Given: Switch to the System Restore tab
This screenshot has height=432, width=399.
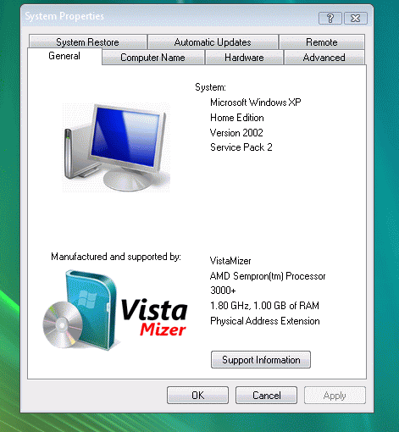Looking at the screenshot, I should [87, 42].
